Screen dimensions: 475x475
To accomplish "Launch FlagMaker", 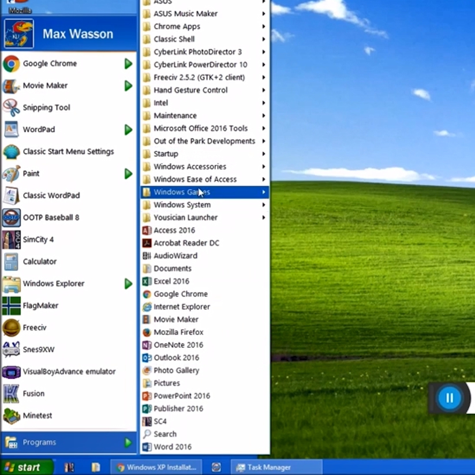I will coord(69,305).
